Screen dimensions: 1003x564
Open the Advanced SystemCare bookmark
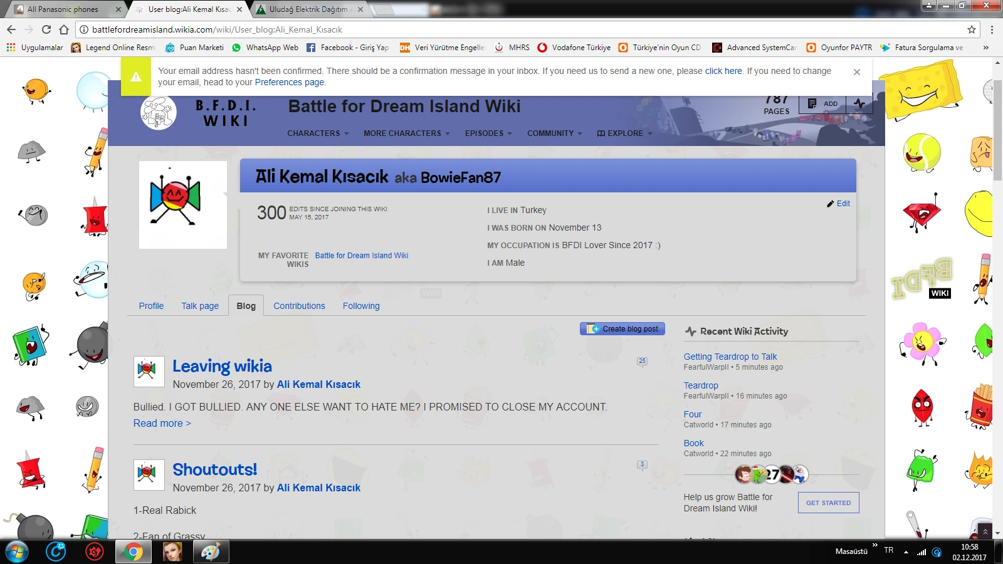click(755, 47)
